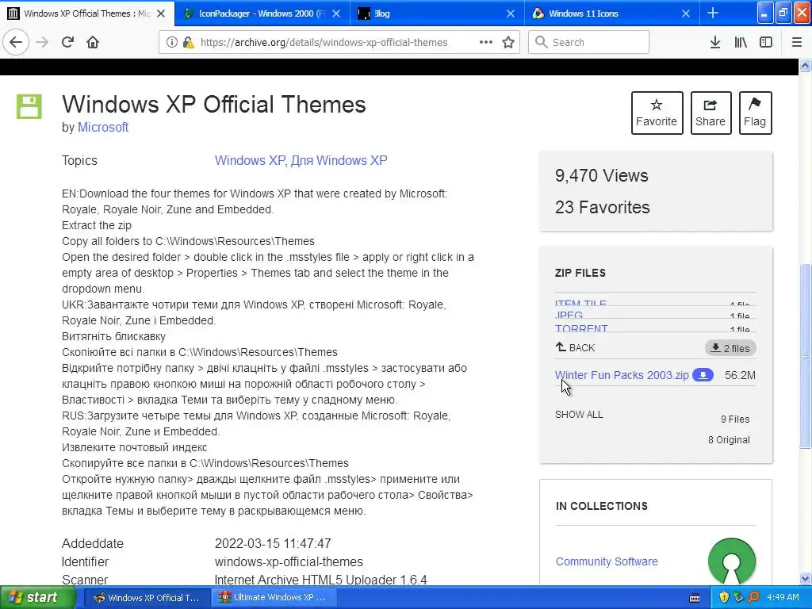Click the 23 Favorites statistic text

[x=603, y=207]
